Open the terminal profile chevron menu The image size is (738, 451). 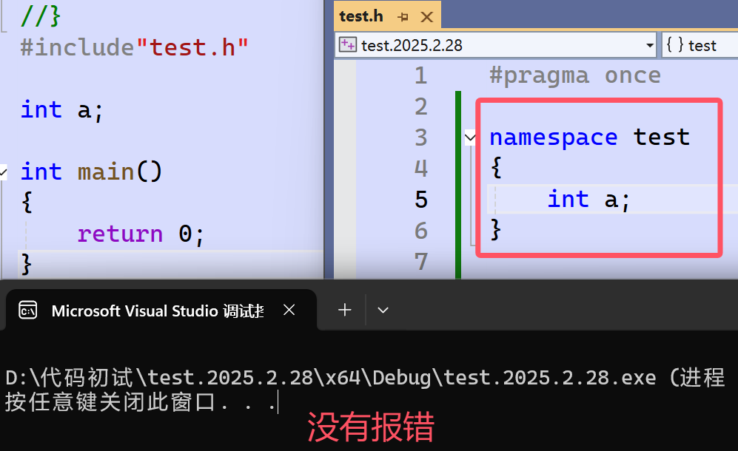[x=383, y=310]
